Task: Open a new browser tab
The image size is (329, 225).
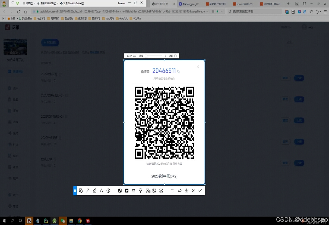Action: [288, 4]
